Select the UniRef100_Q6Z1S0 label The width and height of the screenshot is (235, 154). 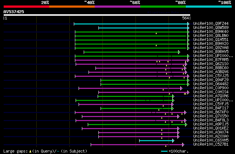tap(211, 64)
